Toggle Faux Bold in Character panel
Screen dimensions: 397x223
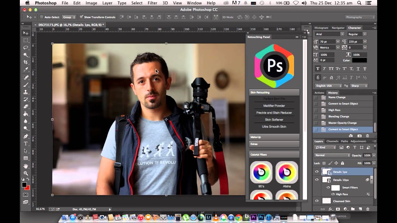point(318,69)
